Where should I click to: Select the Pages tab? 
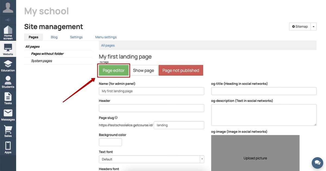click(x=33, y=37)
